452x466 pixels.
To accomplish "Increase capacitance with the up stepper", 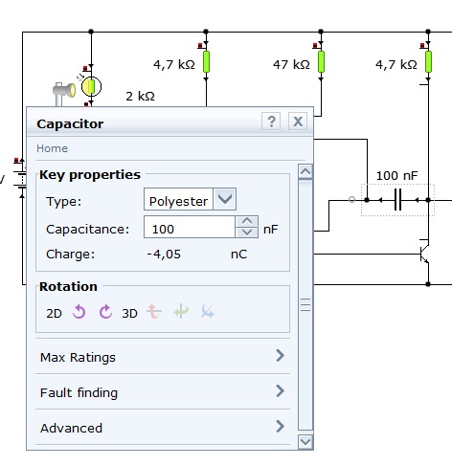I will click(x=247, y=221).
